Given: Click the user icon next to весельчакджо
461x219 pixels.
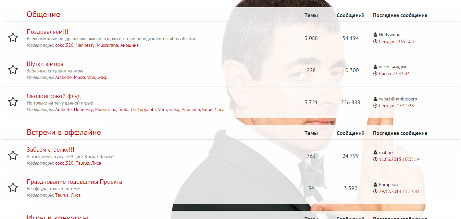Looking at the screenshot, I should point(375,67).
